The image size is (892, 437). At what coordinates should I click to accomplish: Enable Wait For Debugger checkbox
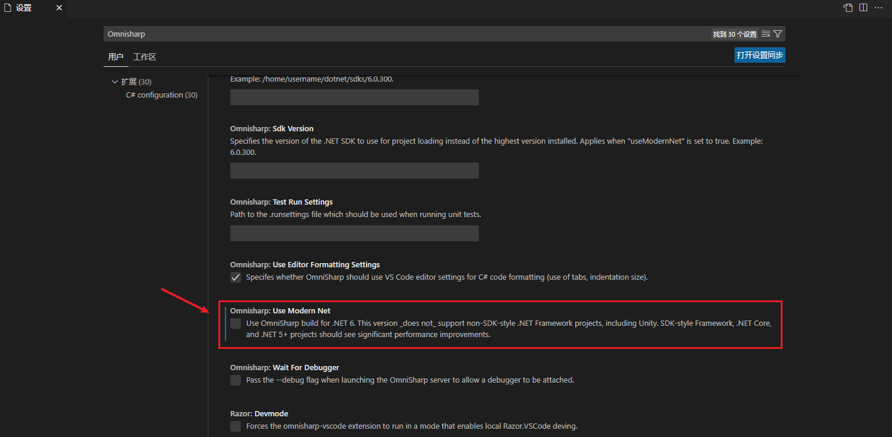click(x=236, y=380)
